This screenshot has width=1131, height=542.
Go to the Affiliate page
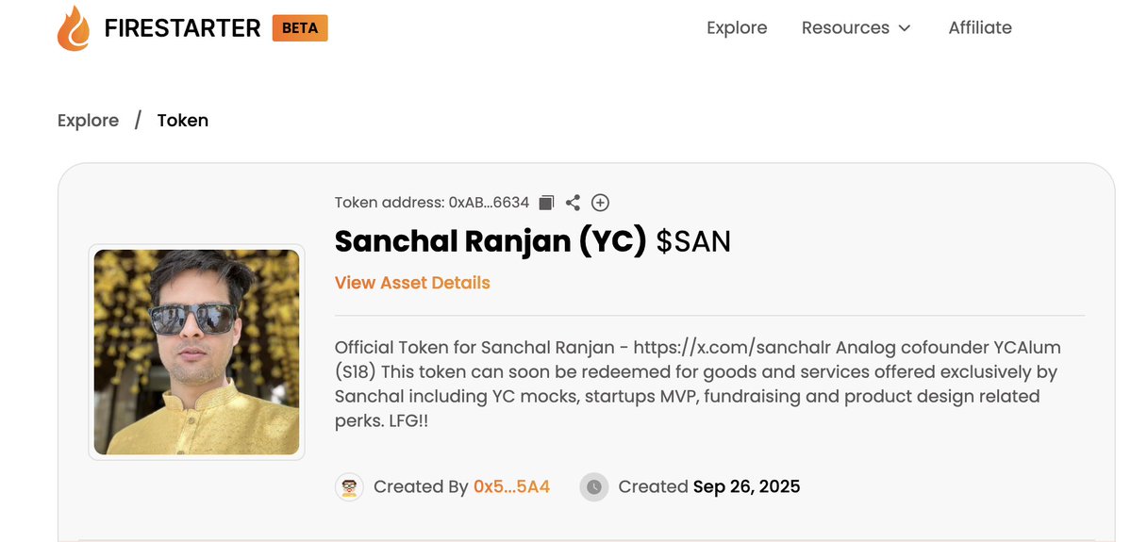coord(980,28)
